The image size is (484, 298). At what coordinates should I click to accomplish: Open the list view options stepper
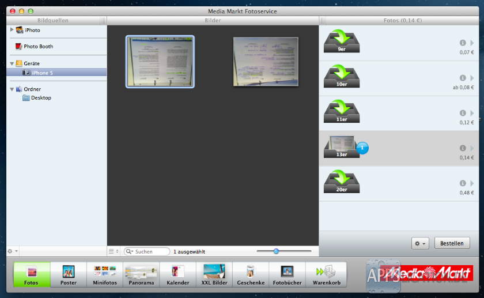tap(114, 251)
